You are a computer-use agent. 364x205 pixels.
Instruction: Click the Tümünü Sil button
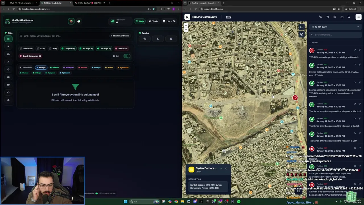tap(121, 48)
